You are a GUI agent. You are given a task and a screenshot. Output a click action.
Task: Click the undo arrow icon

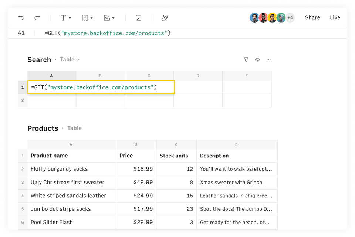21,17
